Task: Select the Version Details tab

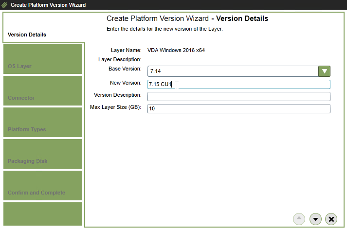Action: [27, 35]
